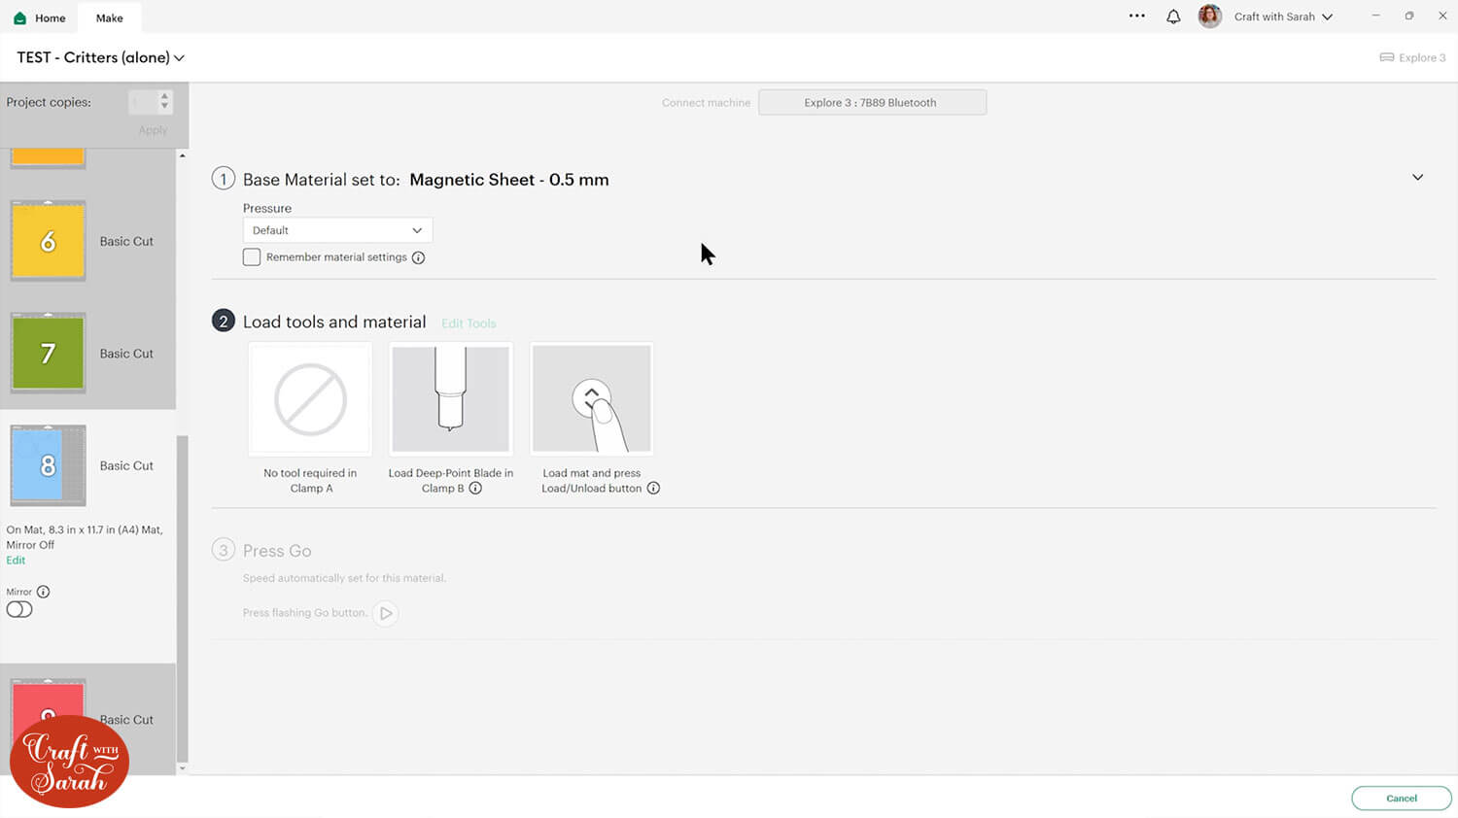The height and width of the screenshot is (818, 1458).
Task: Open the three-dots more options menu
Action: click(1136, 17)
